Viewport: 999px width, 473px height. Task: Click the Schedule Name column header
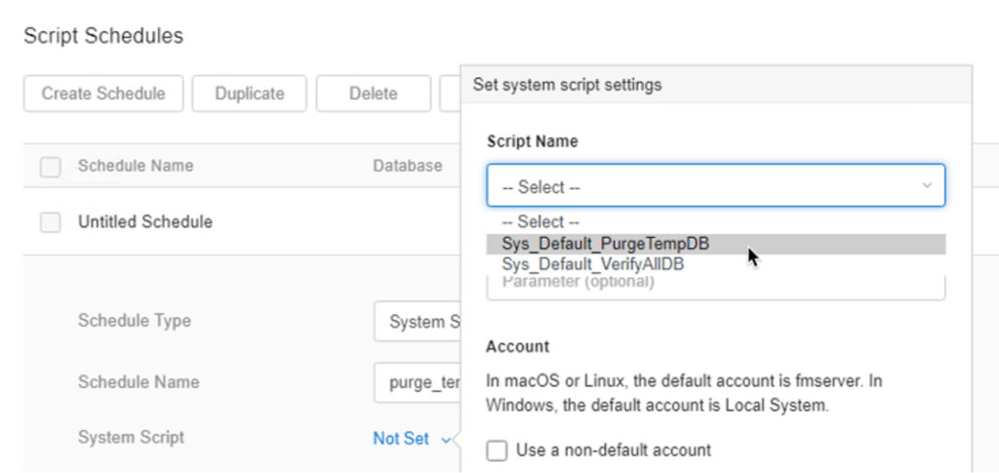[x=136, y=166]
